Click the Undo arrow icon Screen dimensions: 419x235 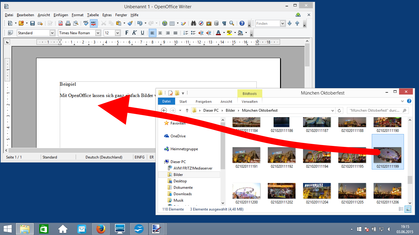click(140, 23)
